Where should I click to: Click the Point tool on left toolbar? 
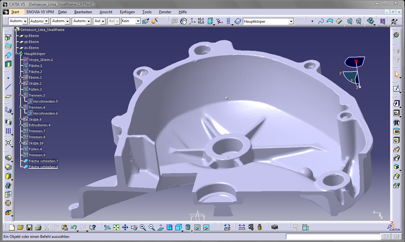(x=8, y=78)
